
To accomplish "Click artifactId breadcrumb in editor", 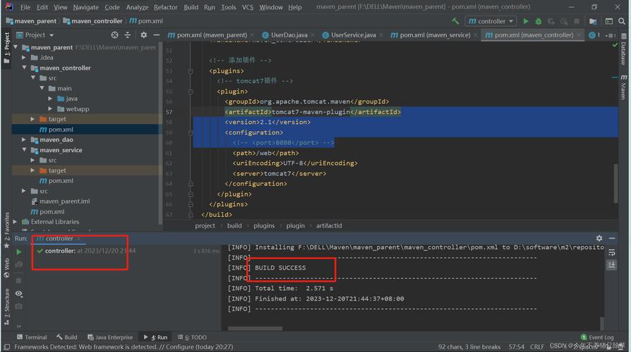I will [x=329, y=225].
